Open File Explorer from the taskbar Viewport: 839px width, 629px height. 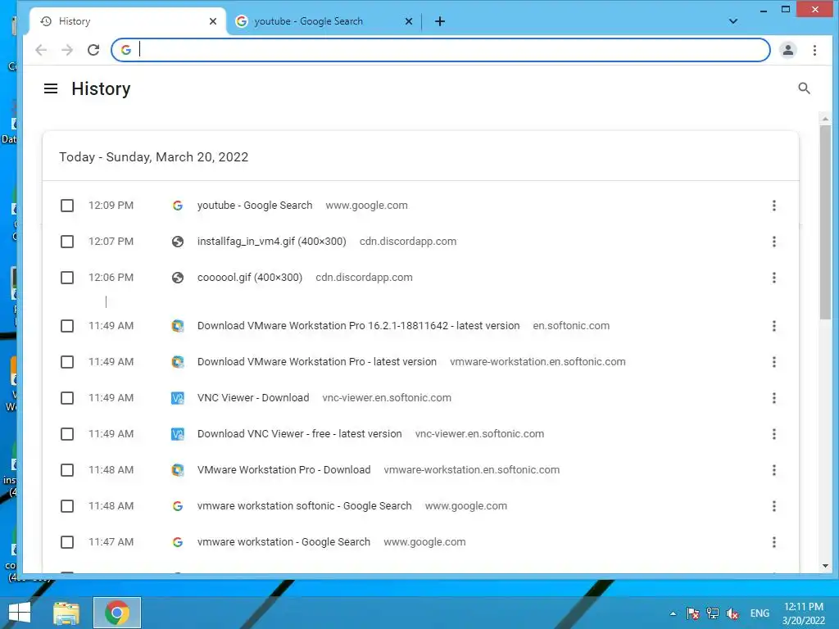point(66,613)
